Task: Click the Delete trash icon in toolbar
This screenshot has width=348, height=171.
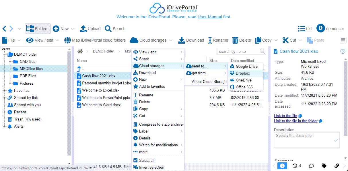Action: [235, 40]
